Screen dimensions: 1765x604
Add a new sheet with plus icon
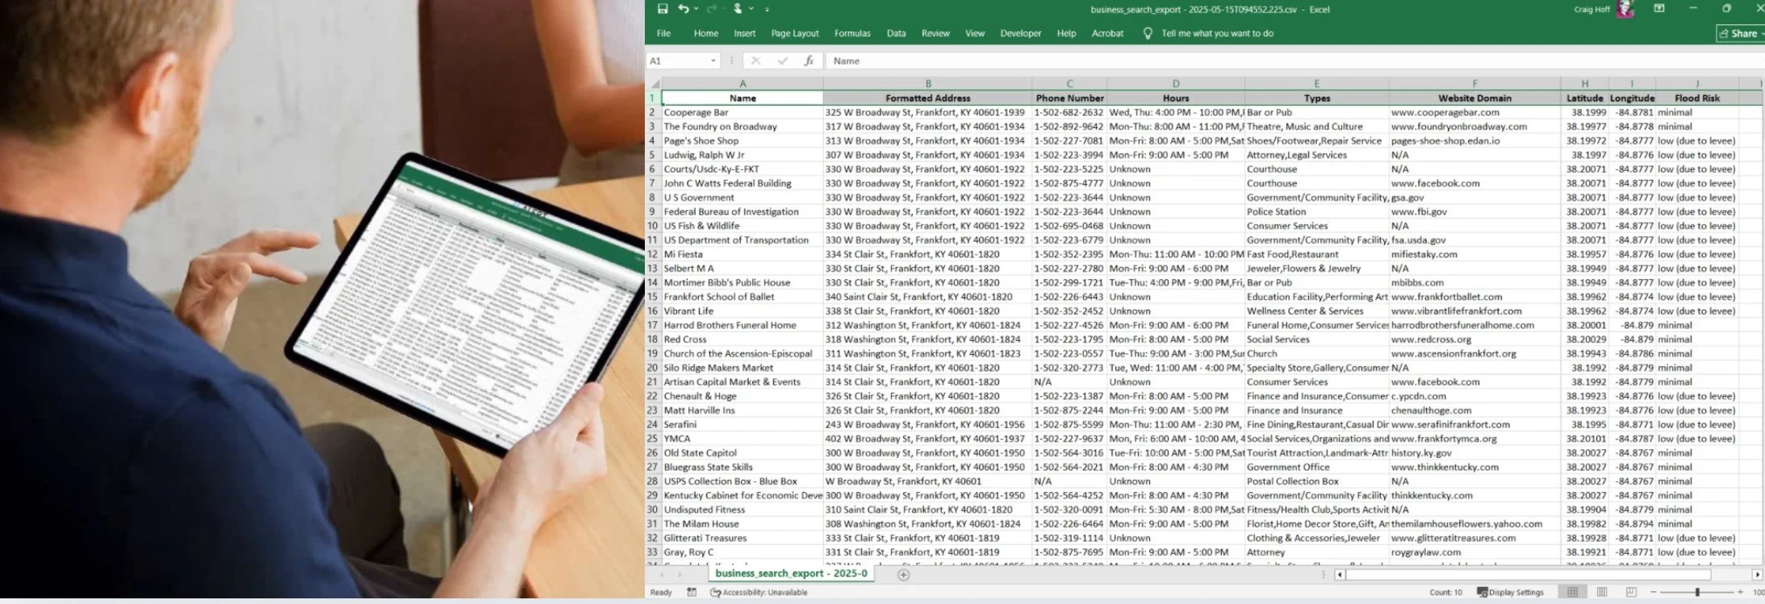[903, 574]
